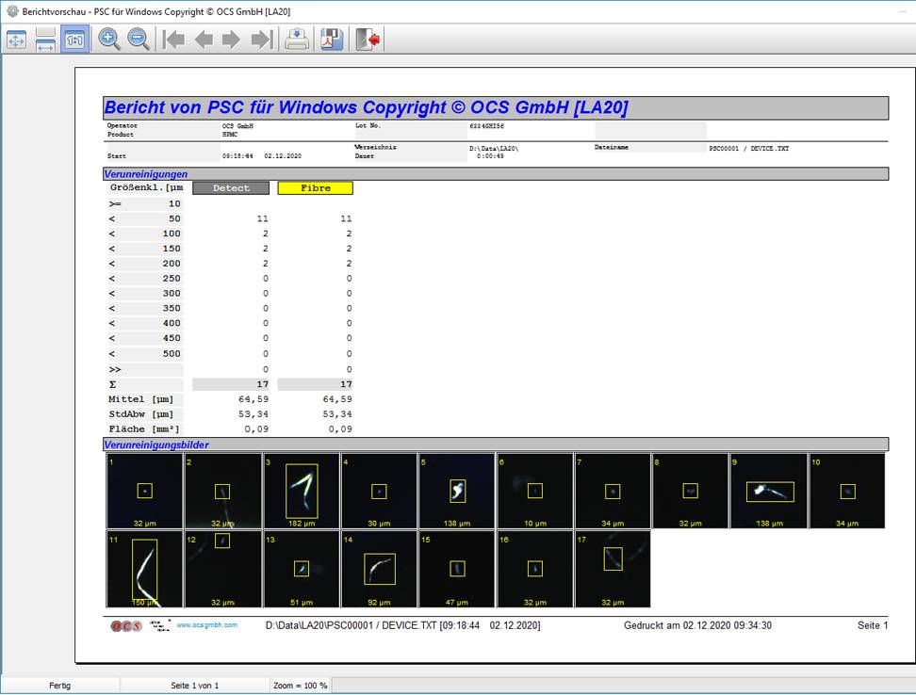Zoom out with the magnifier minus icon
This screenshot has height=695, width=916.
point(139,40)
